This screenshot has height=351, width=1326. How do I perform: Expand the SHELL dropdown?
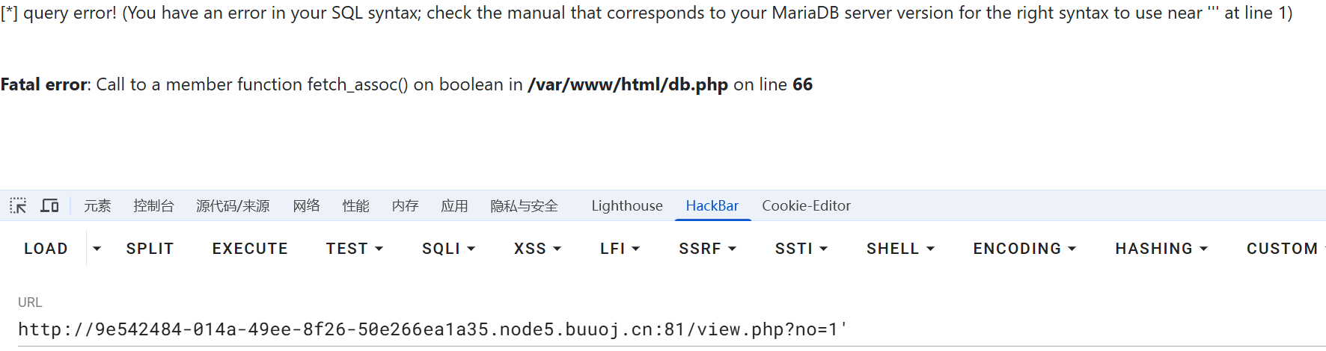click(x=900, y=249)
